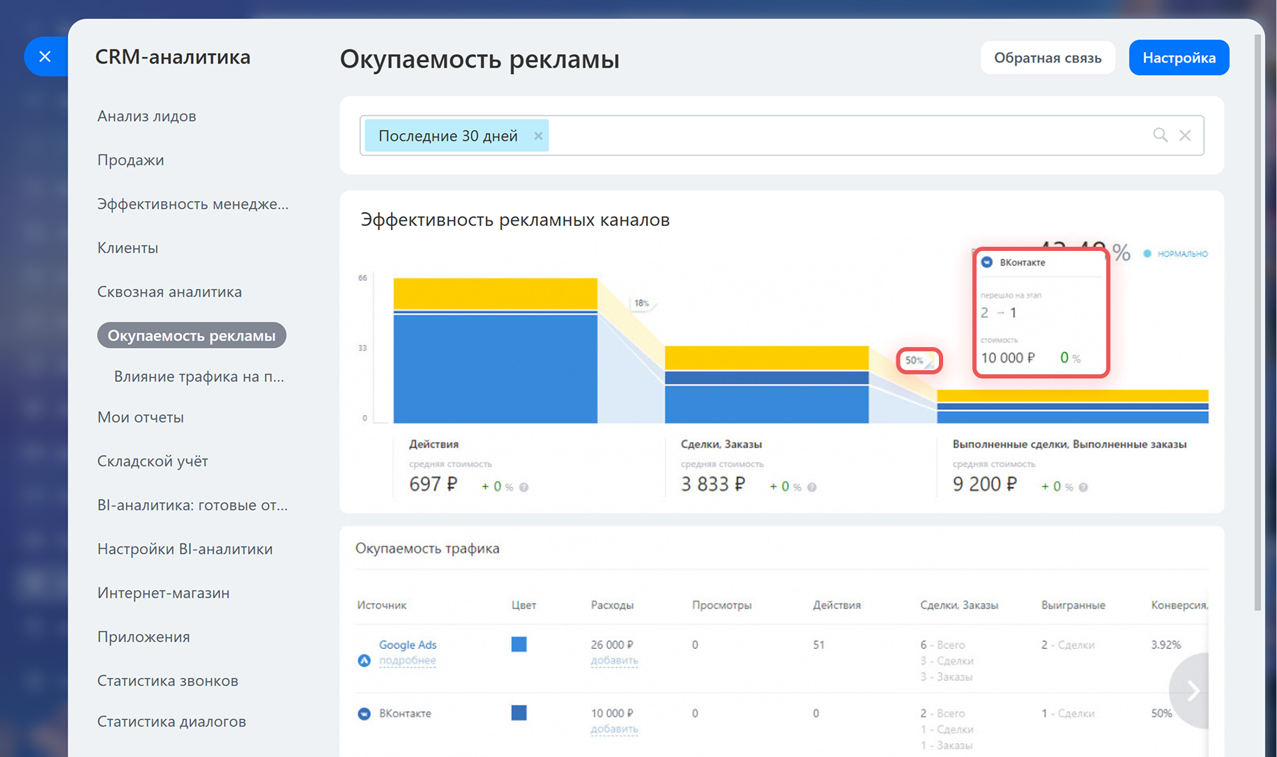Click the Google Ads color swatch
This screenshot has height=757, width=1277.
[x=519, y=644]
